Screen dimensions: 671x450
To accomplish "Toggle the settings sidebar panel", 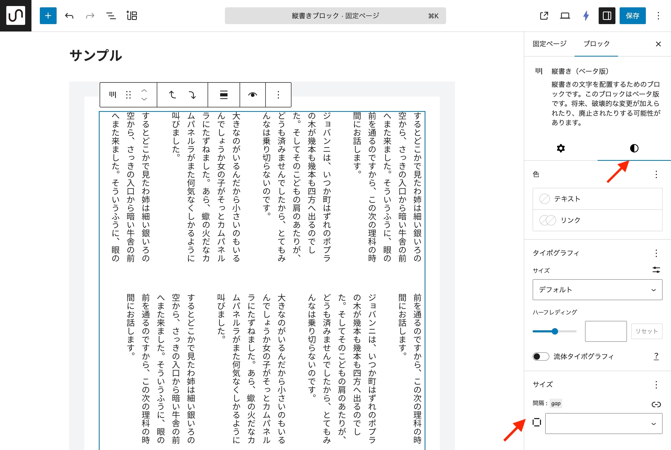I will 607,15.
